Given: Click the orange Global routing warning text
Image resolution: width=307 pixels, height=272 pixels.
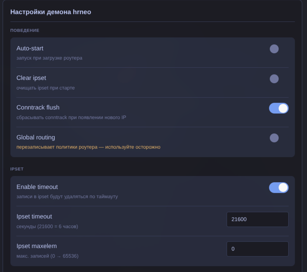Looking at the screenshot, I should click(x=88, y=147).
